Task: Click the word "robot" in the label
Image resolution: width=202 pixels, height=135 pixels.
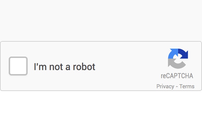Action: point(84,67)
